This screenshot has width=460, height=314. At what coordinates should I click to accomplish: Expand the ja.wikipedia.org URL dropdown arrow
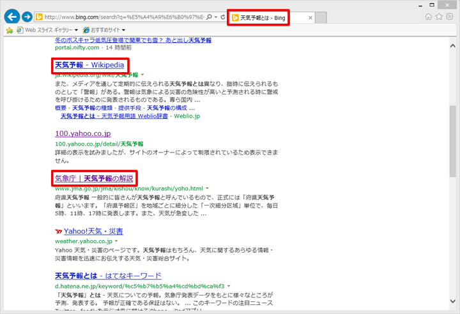(x=142, y=75)
